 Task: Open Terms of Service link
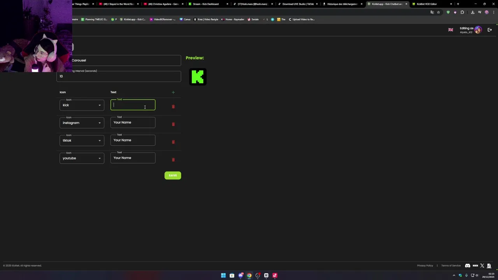(451, 266)
